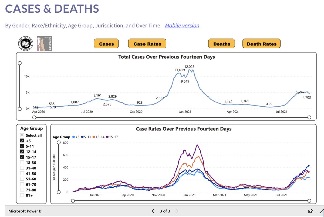Click the 4,703 latest data label
324x217 pixels.
coord(306,97)
